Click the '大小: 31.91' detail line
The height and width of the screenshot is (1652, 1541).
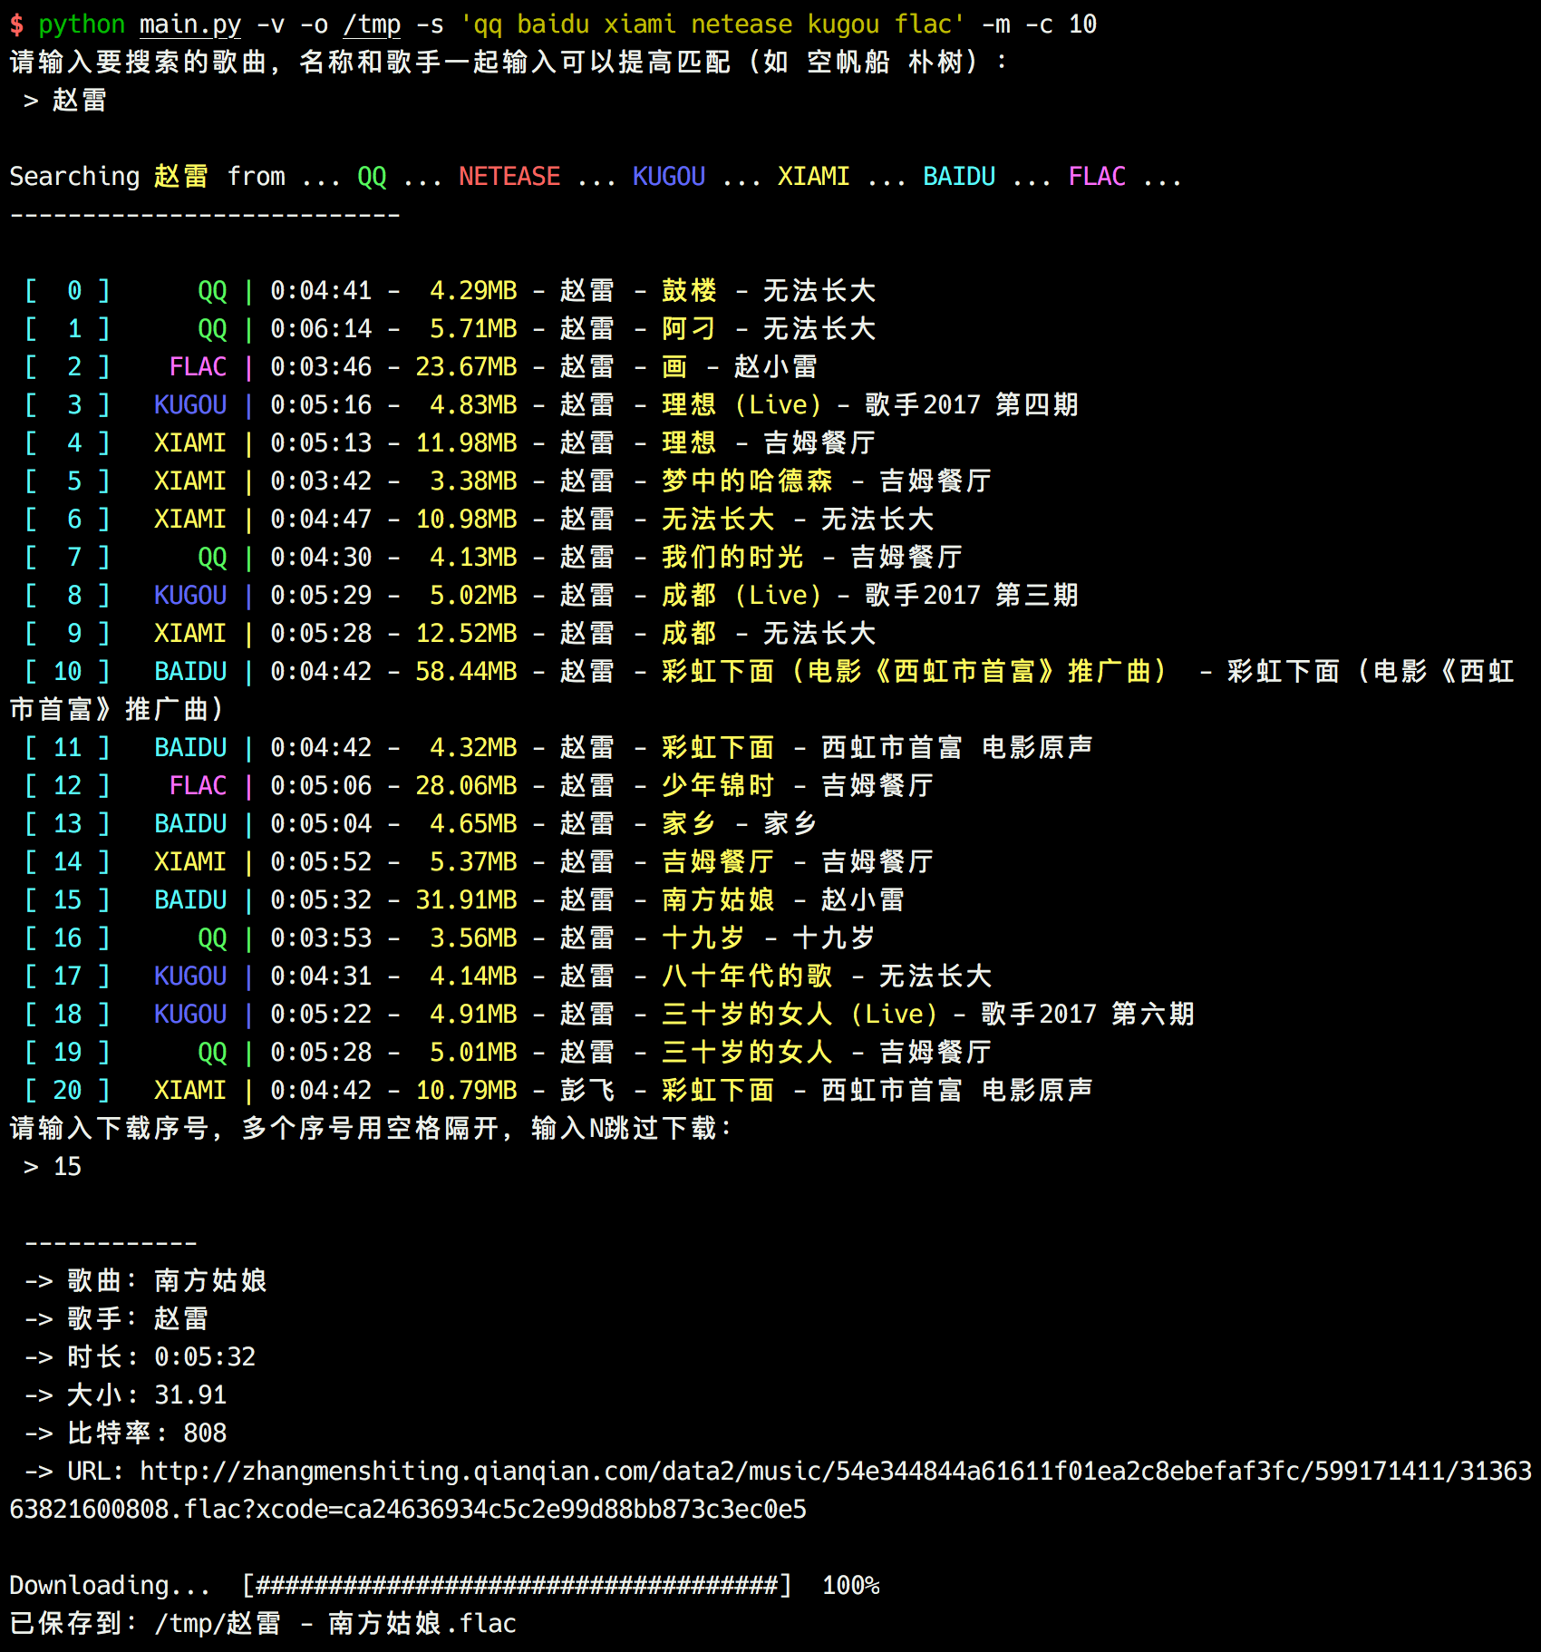[x=147, y=1394]
